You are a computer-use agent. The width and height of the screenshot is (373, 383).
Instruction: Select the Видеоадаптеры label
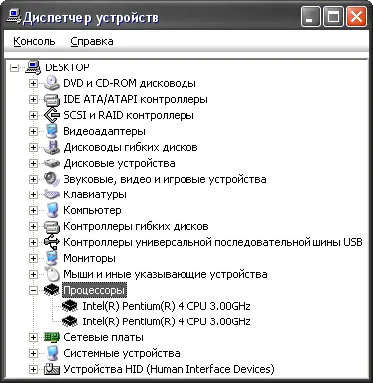pyautogui.click(x=104, y=132)
